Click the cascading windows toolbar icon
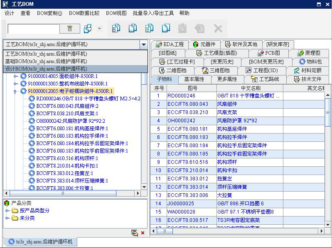Image resolution: width=332 pixels, height=248 pixels. [88, 29]
